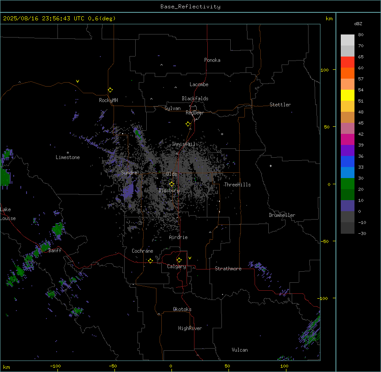Click the 50 tick on vertical axis
Viewport: 381px width, 372px height.
click(x=327, y=127)
